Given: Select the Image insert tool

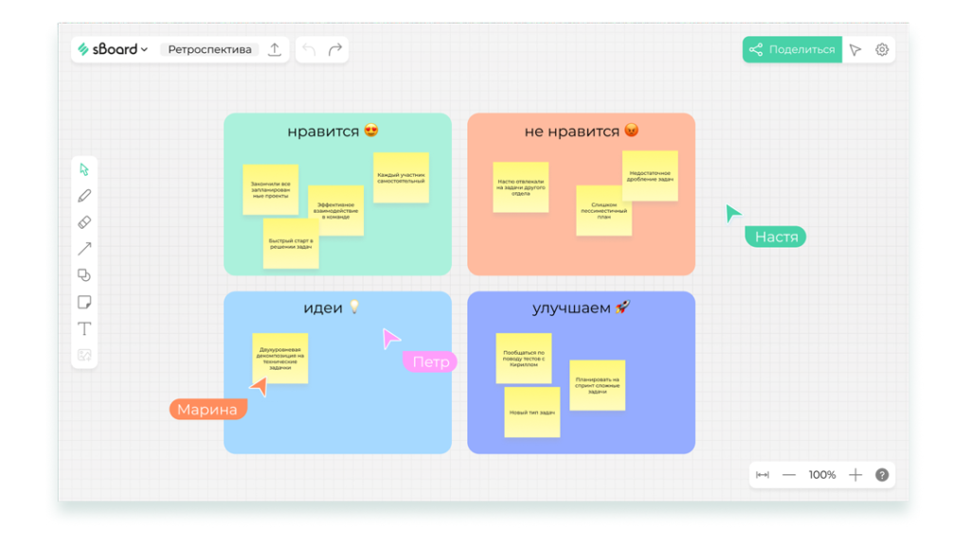Looking at the screenshot, I should [x=84, y=356].
